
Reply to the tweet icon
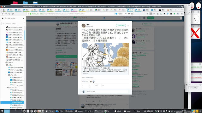(83, 85)
